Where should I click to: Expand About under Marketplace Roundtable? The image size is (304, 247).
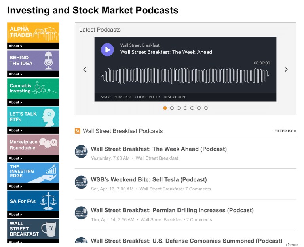(15, 158)
